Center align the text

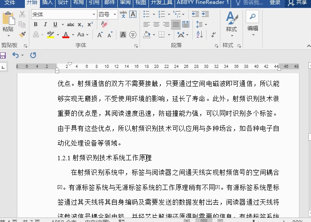[156, 24]
